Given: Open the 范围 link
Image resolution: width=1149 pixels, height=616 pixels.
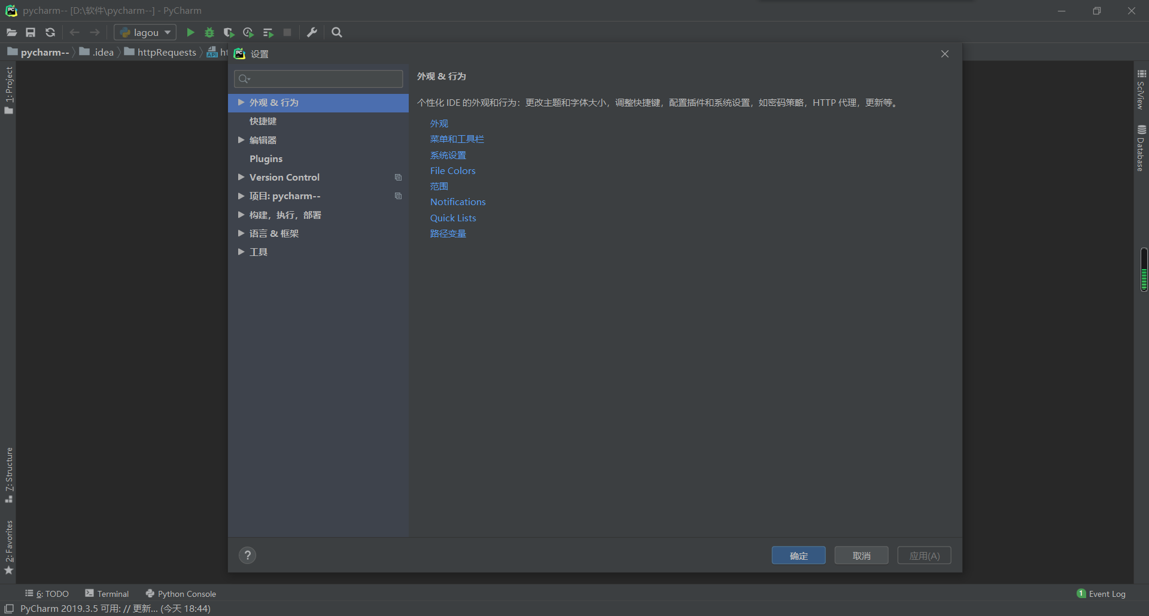Looking at the screenshot, I should tap(439, 186).
